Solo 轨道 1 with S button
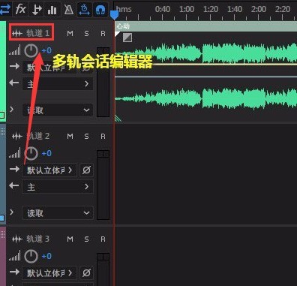The height and width of the screenshot is (286, 297). point(86,33)
